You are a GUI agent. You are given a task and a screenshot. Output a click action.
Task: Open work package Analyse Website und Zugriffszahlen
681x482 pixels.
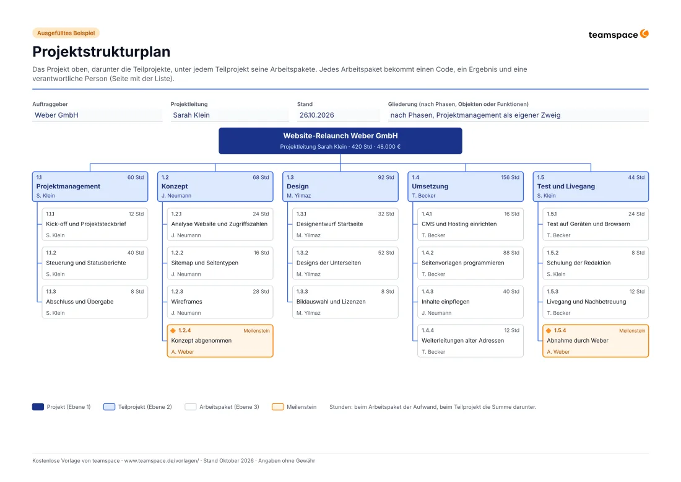point(220,224)
